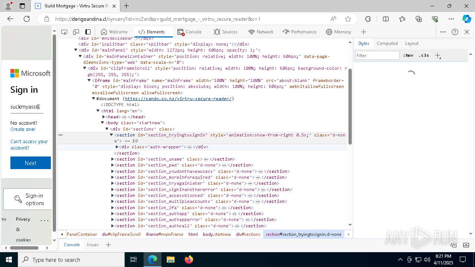Collapse the clipFrameScroll div node

[85, 68]
